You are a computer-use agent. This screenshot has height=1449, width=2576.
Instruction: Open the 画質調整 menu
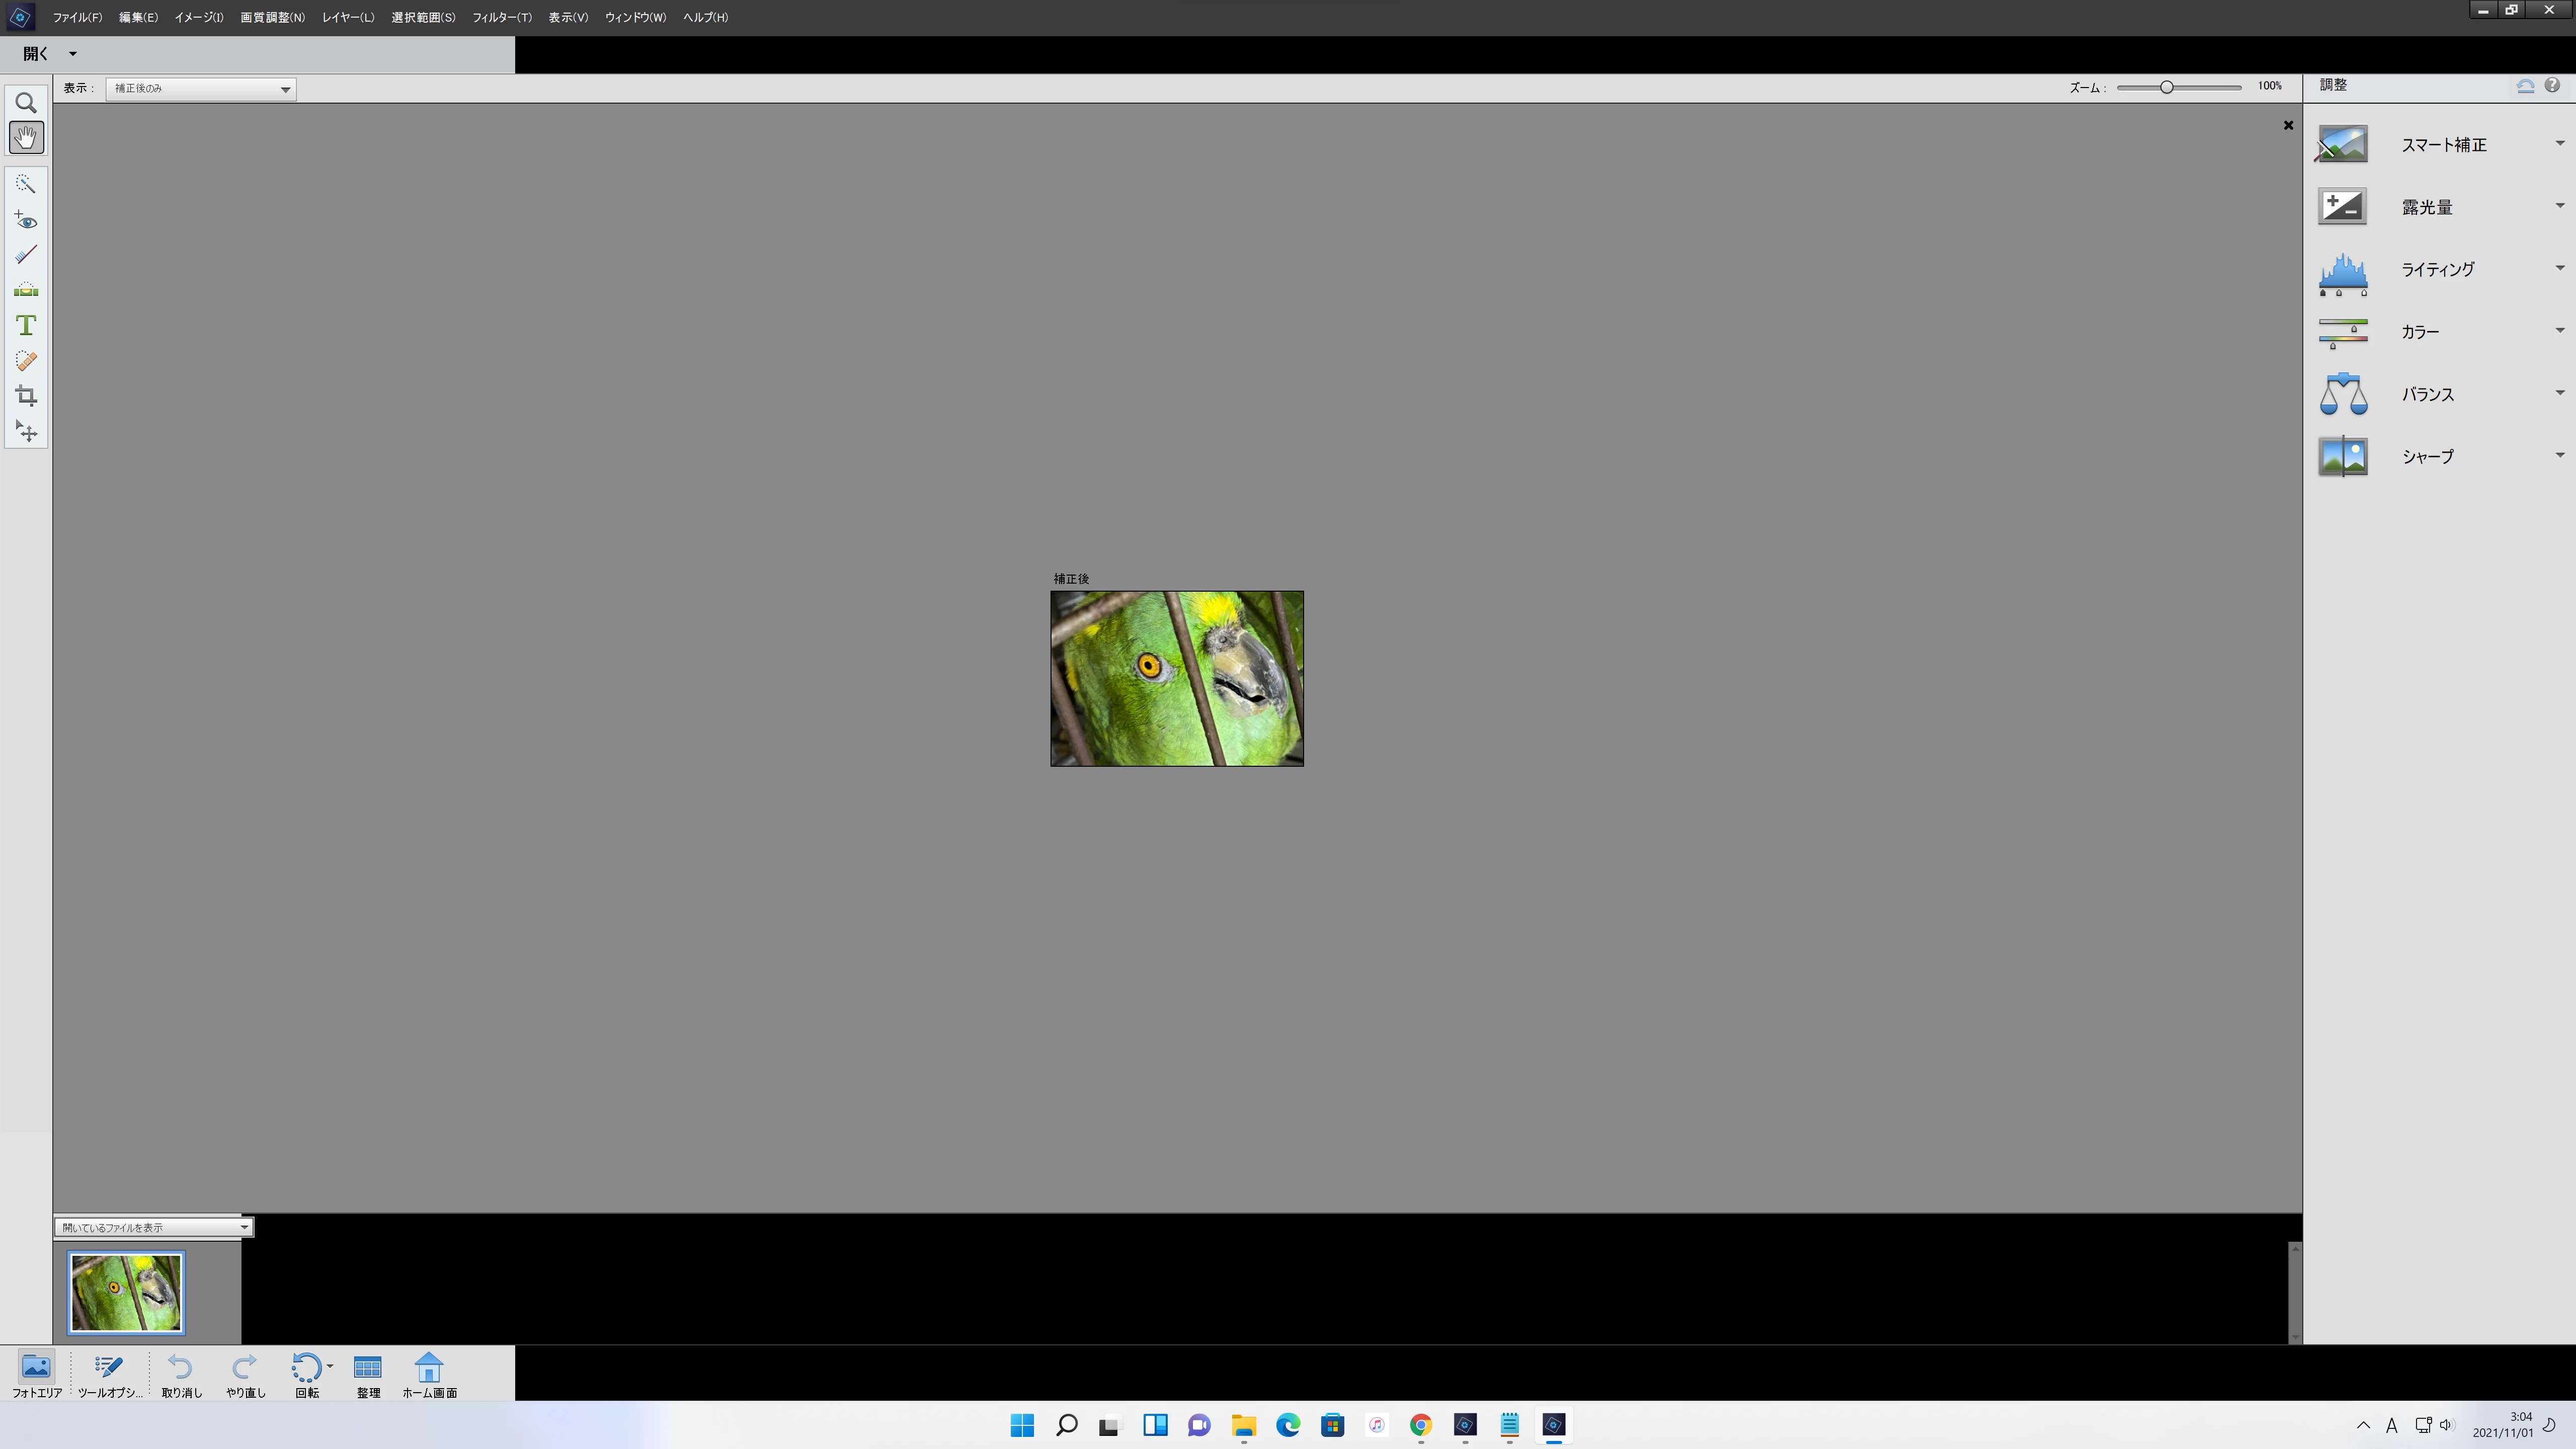click(x=272, y=17)
